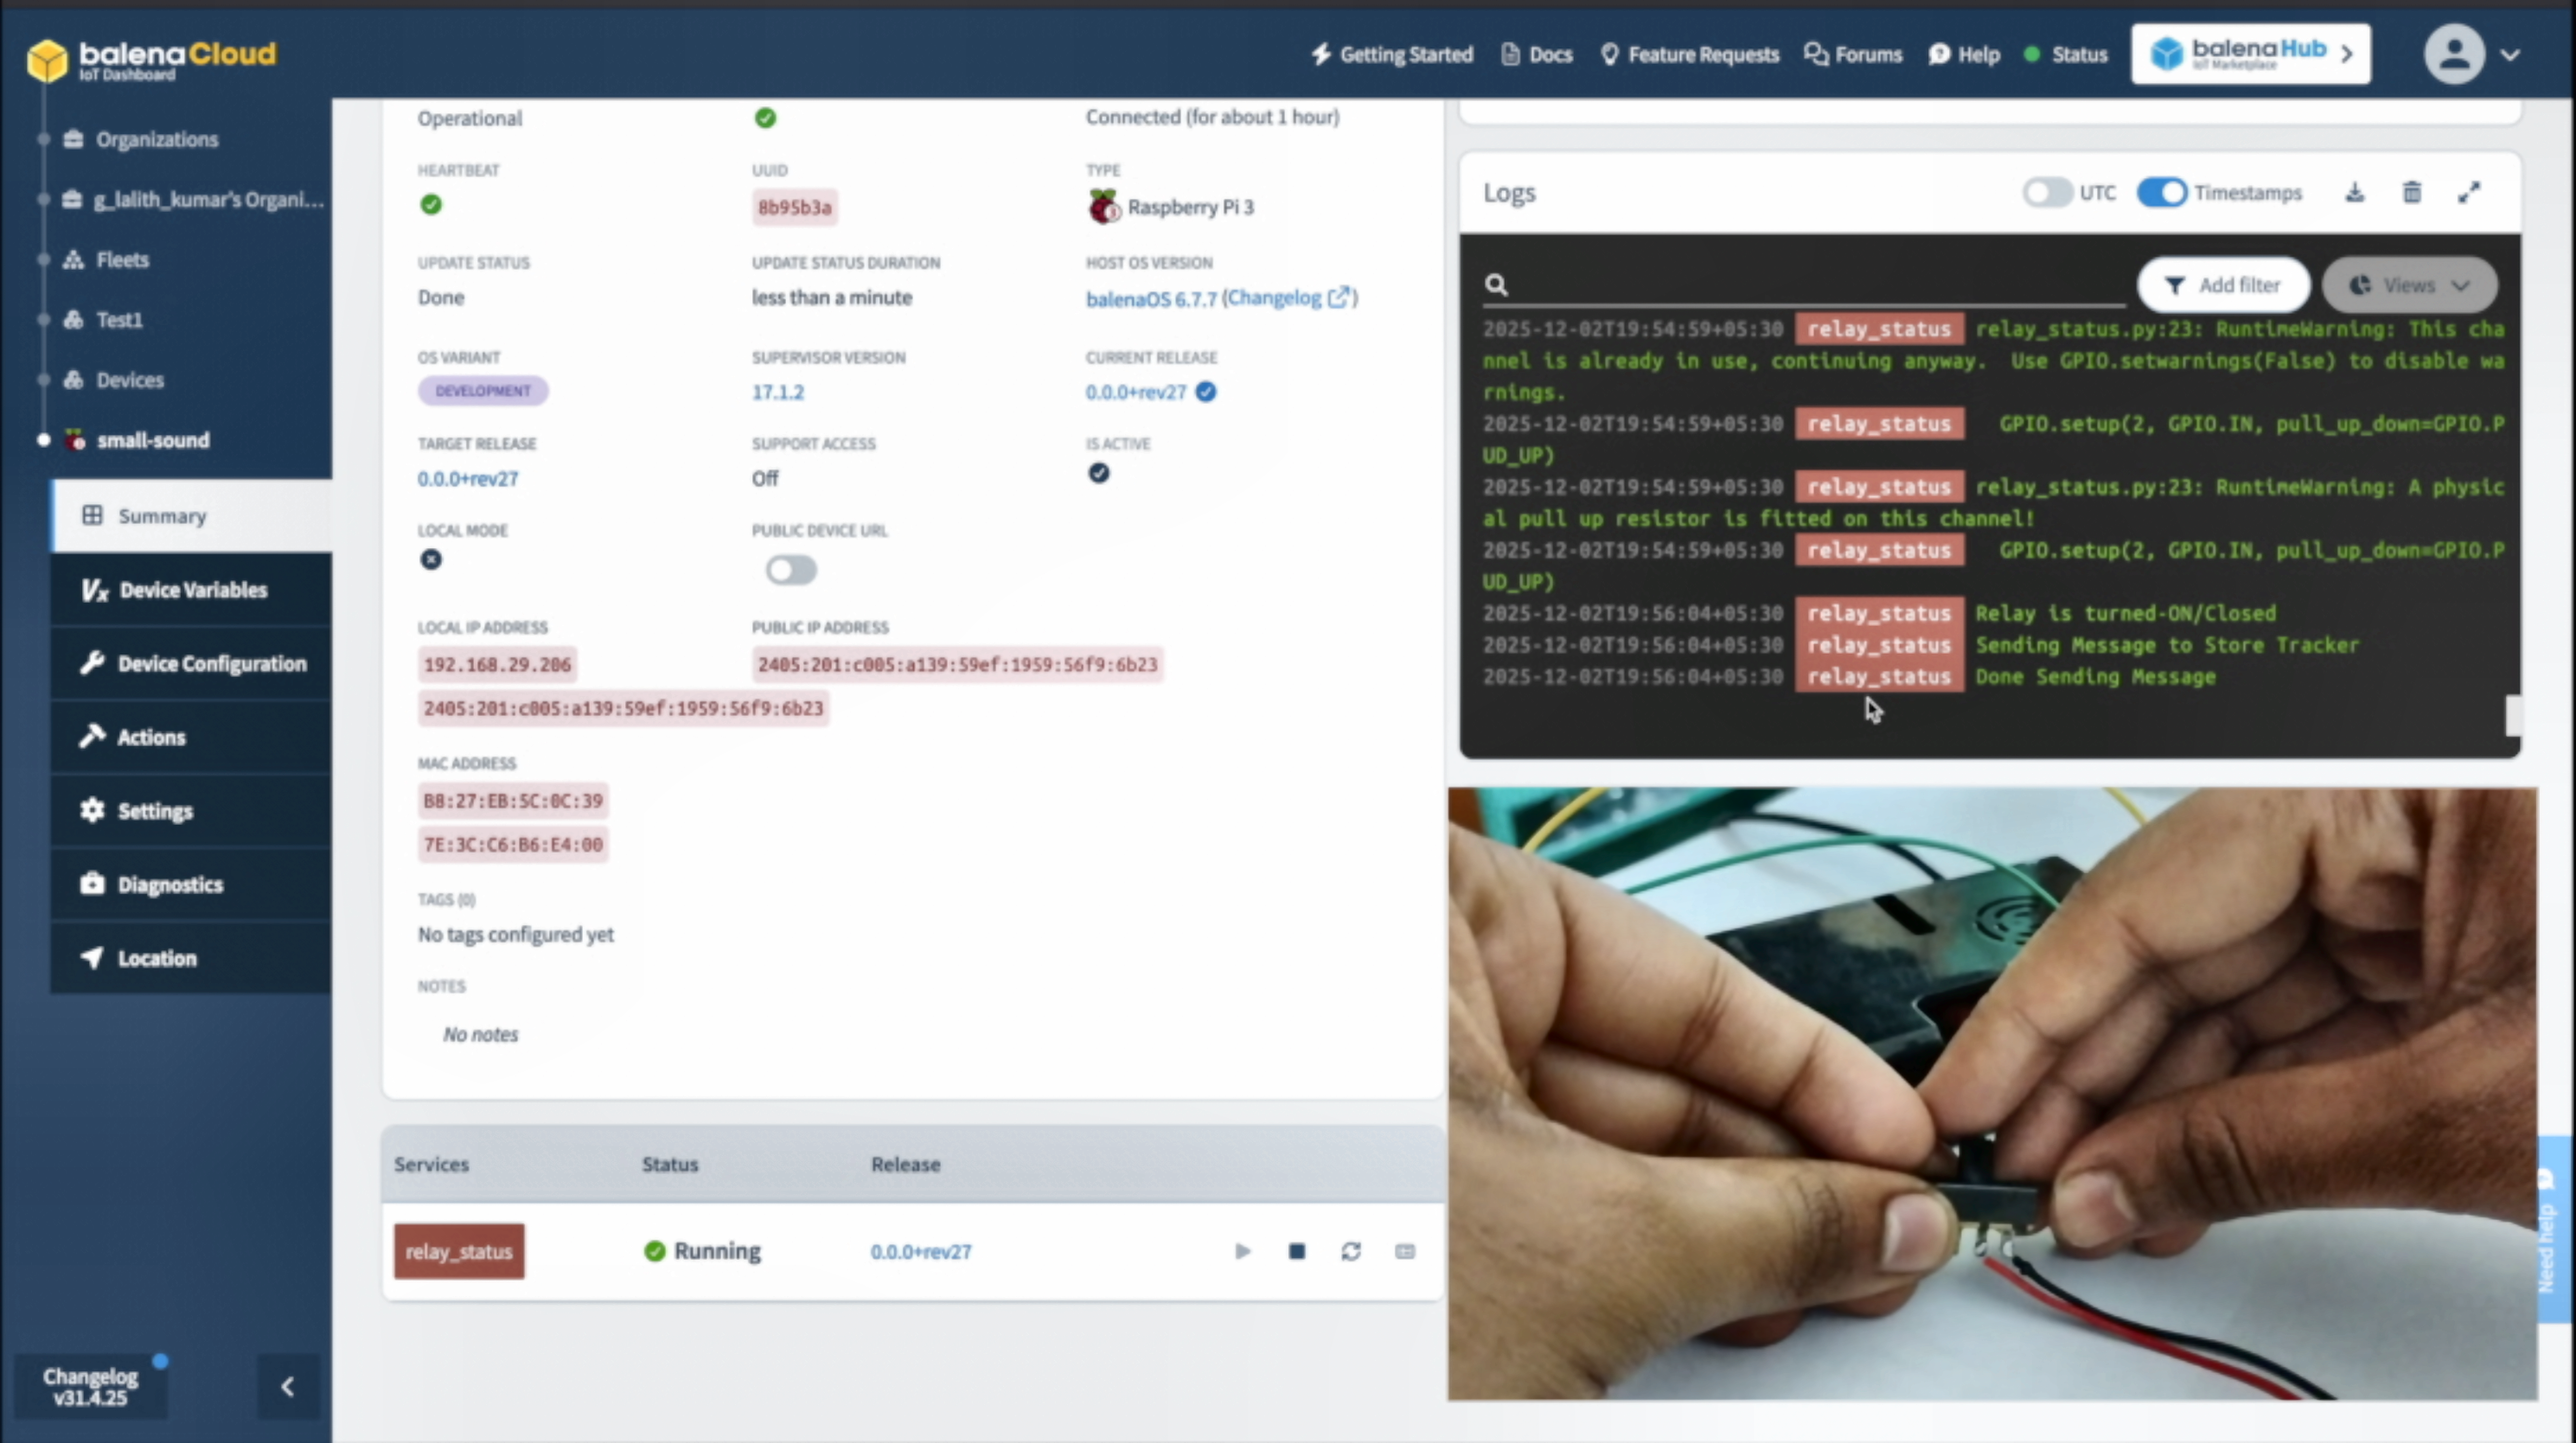Click the No notes field
This screenshot has height=1443, width=2576.
[x=481, y=1035]
